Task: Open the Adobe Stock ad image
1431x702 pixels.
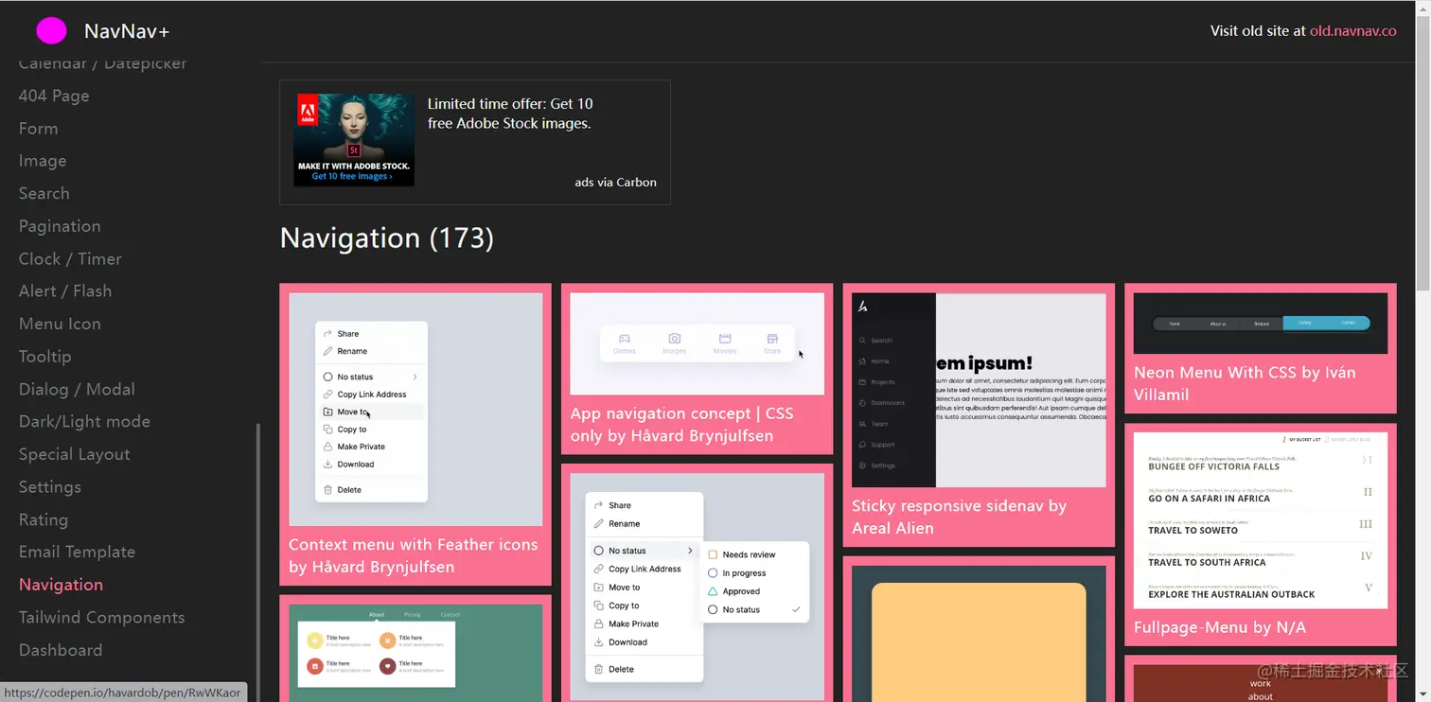Action: (x=354, y=140)
